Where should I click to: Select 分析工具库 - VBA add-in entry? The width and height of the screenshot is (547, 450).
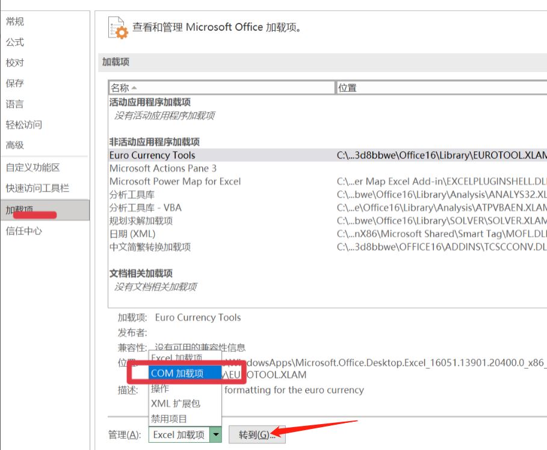[145, 208]
